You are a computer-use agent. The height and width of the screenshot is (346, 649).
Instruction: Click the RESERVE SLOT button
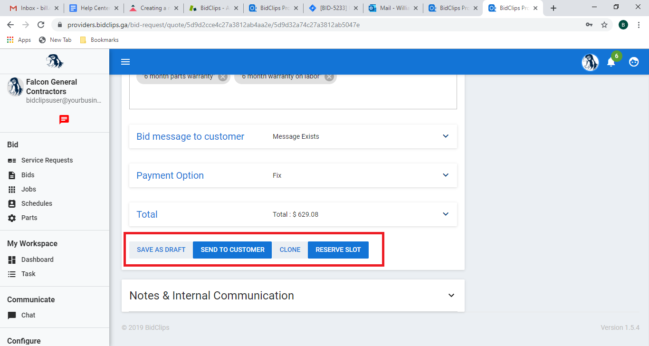tap(338, 250)
